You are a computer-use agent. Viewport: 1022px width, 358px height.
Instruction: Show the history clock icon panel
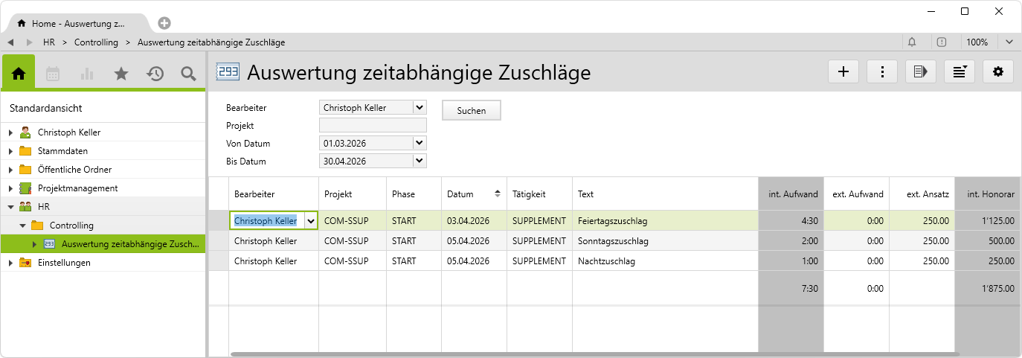pyautogui.click(x=155, y=73)
